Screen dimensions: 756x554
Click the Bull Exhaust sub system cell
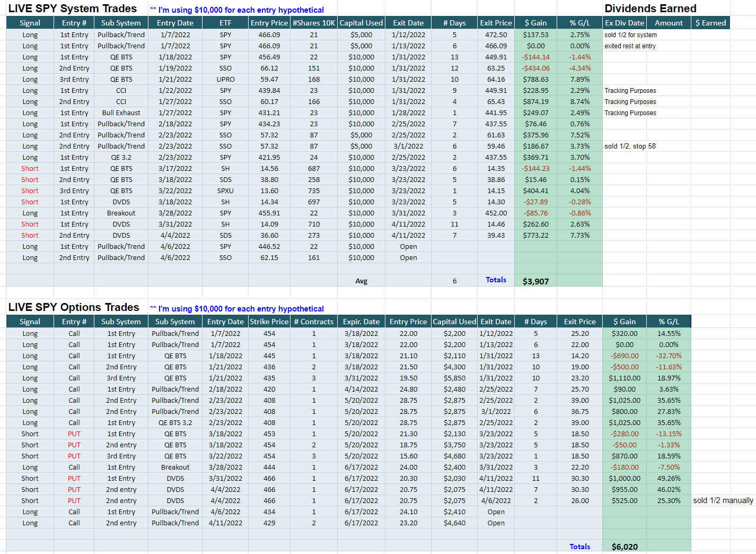click(x=121, y=112)
